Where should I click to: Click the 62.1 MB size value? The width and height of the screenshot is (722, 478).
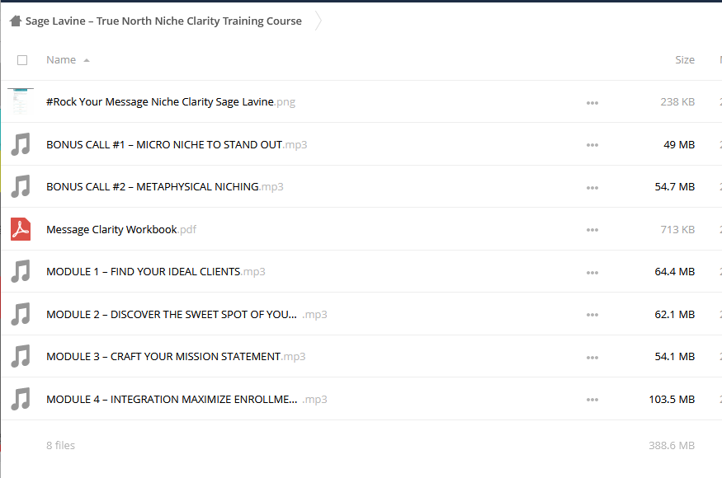coord(675,314)
